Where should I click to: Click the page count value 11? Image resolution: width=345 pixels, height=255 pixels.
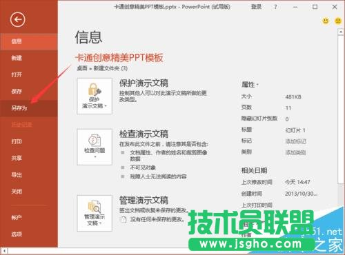[288, 108]
